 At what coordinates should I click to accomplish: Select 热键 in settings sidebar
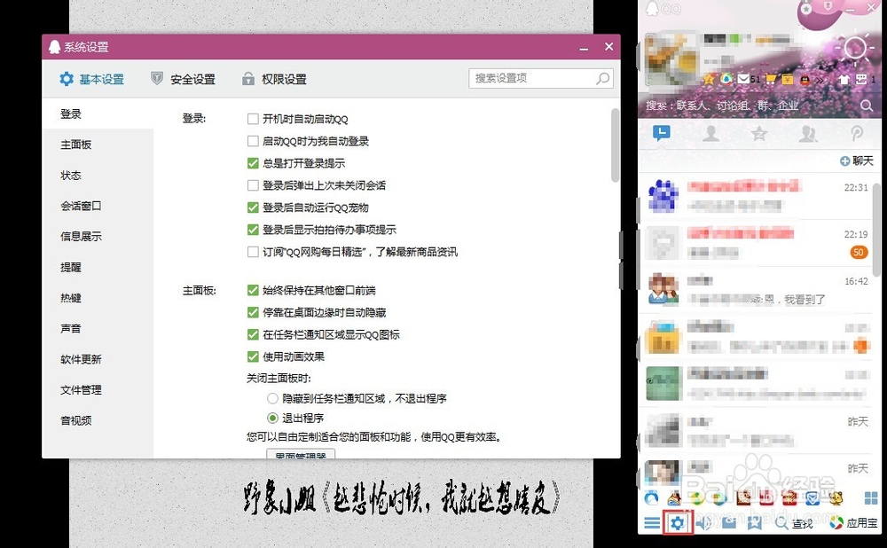coord(98,297)
